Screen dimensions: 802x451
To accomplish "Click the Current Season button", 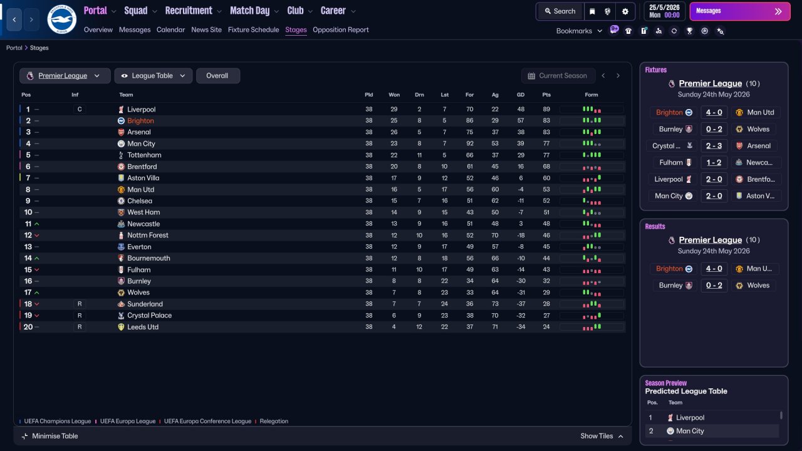I will 557,76.
